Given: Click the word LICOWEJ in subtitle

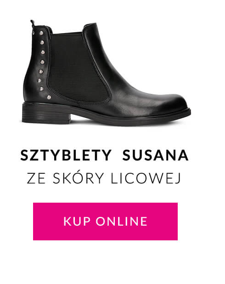Looking at the screenshot, I should [x=146, y=178].
